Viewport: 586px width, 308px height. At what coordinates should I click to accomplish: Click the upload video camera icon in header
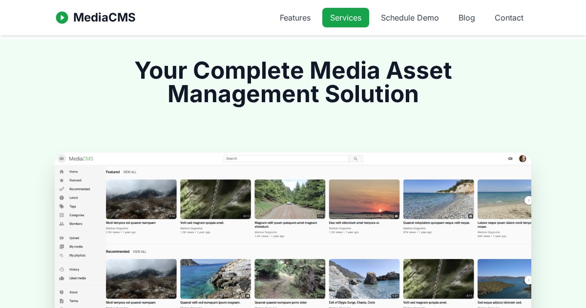click(510, 159)
